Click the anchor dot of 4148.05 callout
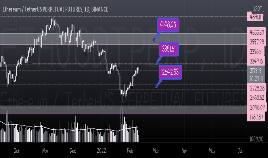The image size is (268, 158). pyautogui.click(x=154, y=40)
